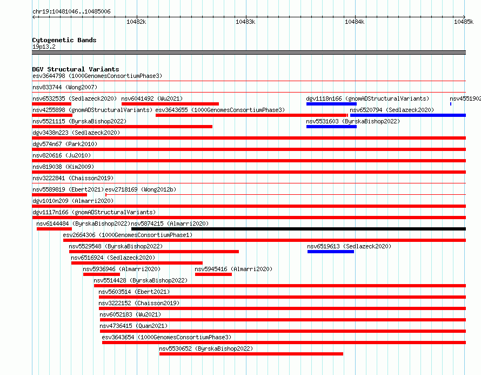
Task: Click the esv3644798 variant label
Action: point(97,76)
